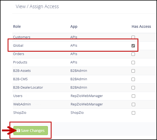The width and height of the screenshot is (157, 140).
Task: Click the Orders role text
Action: pos(18,54)
